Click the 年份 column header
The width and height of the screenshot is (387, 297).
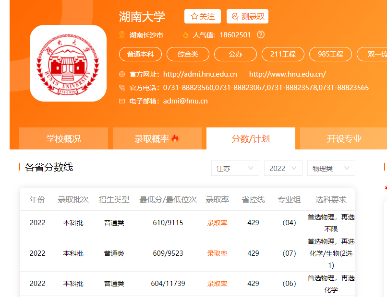point(37,199)
